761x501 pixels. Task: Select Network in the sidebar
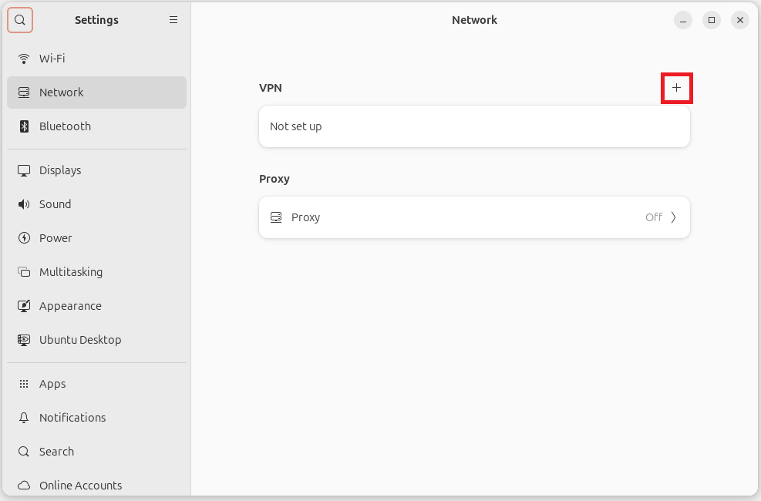point(96,92)
